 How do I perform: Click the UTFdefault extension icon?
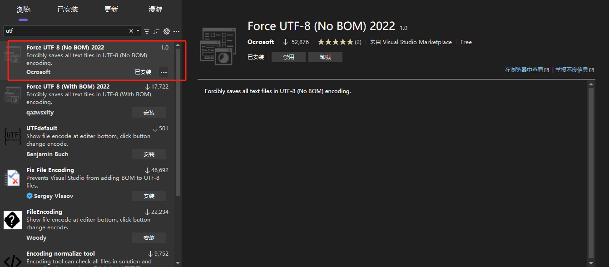pyautogui.click(x=12, y=136)
